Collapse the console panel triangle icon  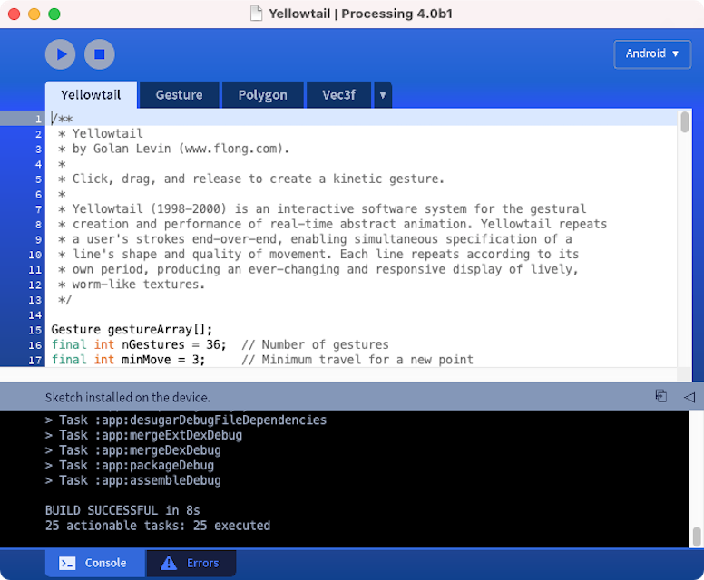pos(689,397)
